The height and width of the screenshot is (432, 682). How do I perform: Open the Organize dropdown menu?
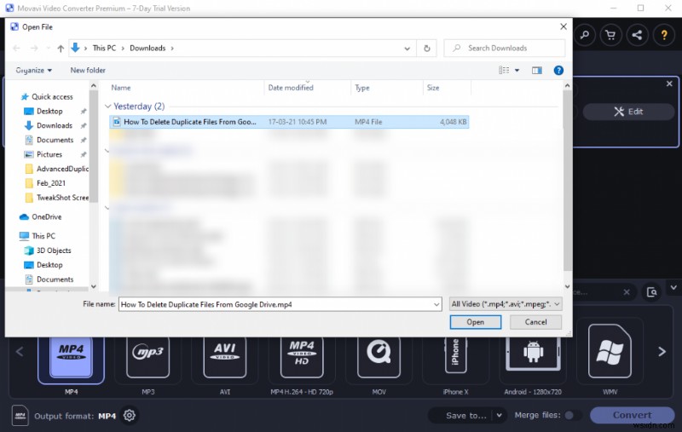tap(33, 71)
